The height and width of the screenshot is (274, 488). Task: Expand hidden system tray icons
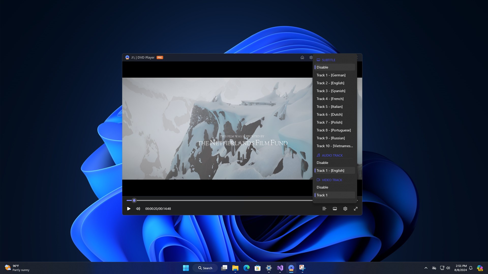pyautogui.click(x=426, y=268)
